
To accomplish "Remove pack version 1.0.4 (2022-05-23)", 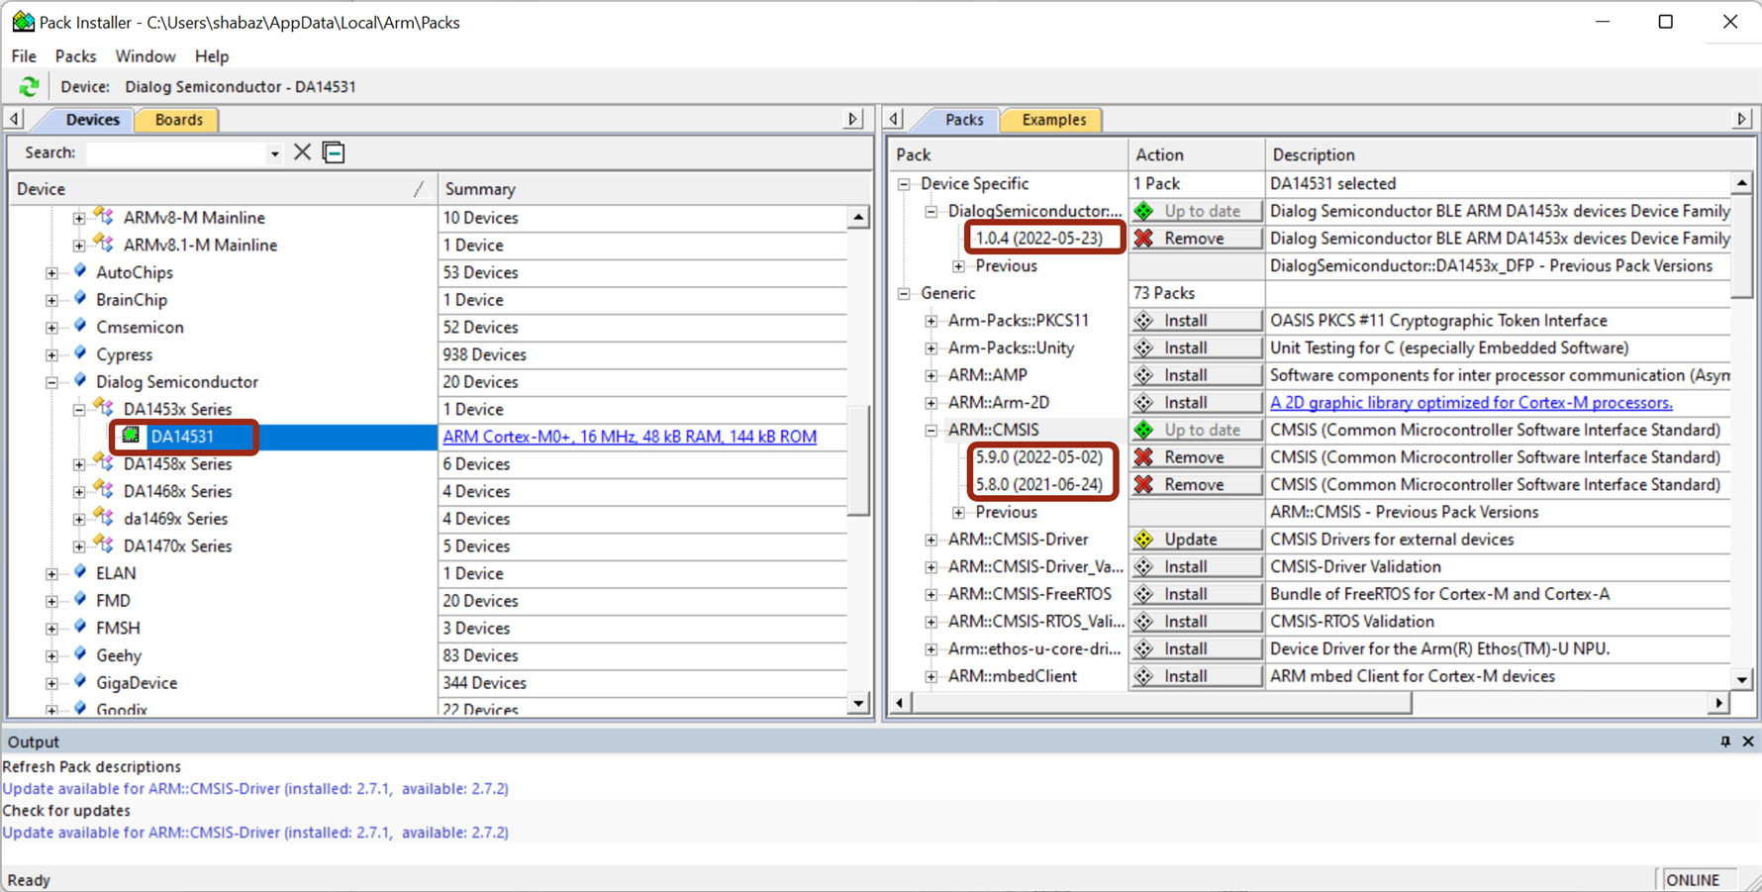I will (1196, 239).
